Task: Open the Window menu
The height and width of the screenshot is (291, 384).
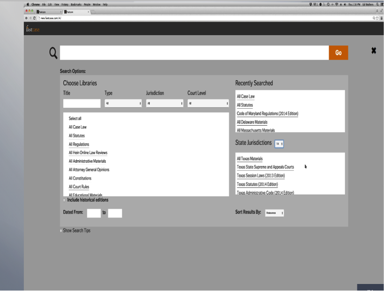Action: (97, 4)
